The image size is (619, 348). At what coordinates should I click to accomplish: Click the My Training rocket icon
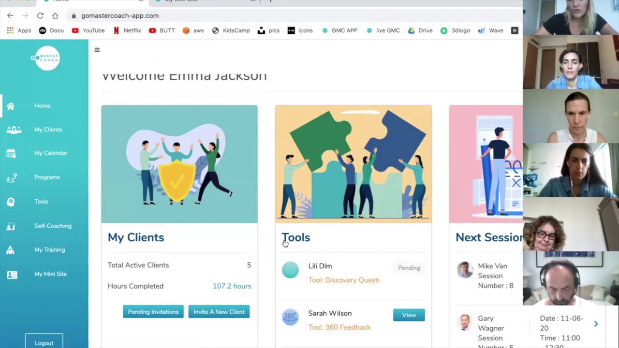tap(11, 250)
